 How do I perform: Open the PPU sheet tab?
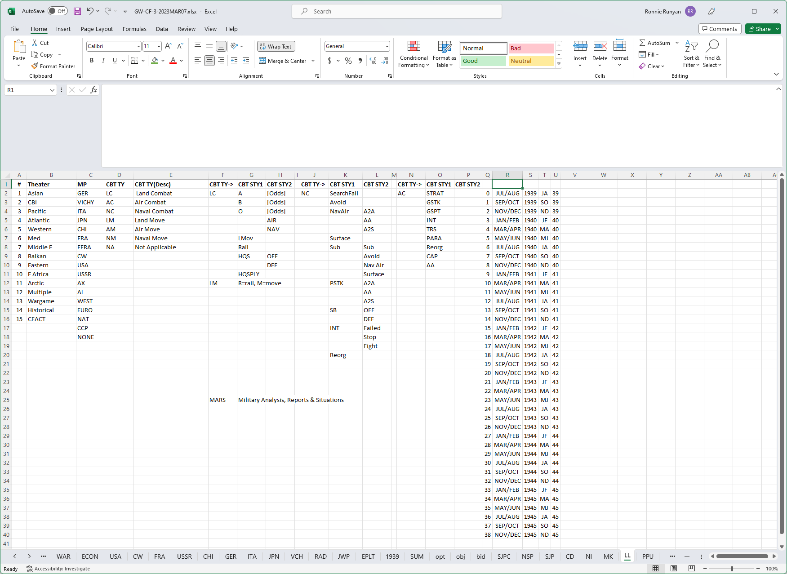click(648, 556)
